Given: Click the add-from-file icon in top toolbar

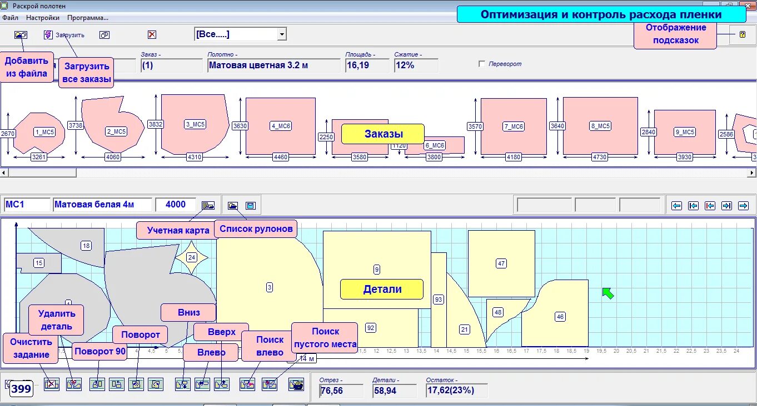Looking at the screenshot, I should coord(21,34).
